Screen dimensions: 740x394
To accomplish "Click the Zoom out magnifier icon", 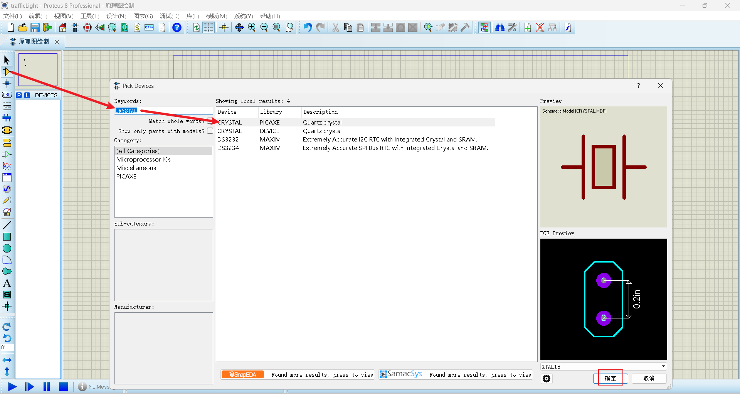I will click(264, 27).
